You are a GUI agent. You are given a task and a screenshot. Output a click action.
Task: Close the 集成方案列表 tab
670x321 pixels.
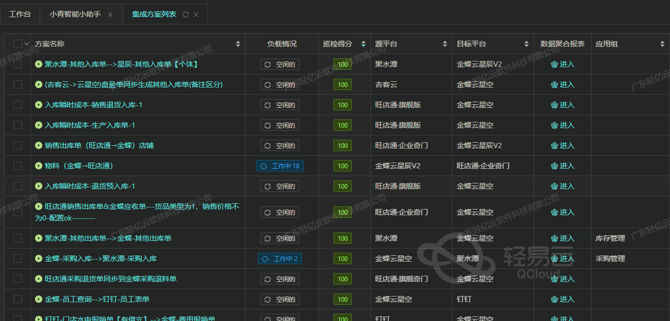[x=196, y=15]
